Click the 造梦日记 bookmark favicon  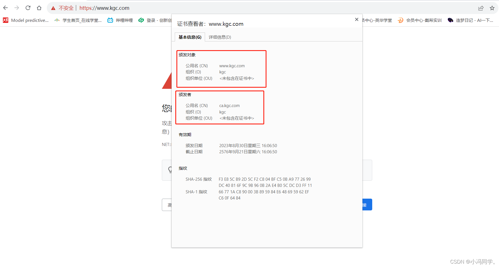click(450, 20)
